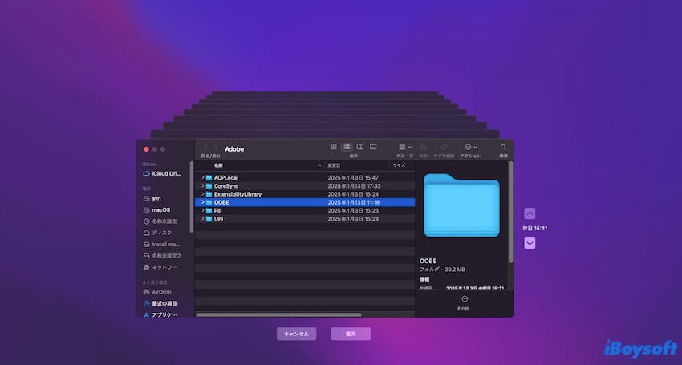Sort by the サイズ size column header
The width and height of the screenshot is (682, 365).
pos(399,165)
